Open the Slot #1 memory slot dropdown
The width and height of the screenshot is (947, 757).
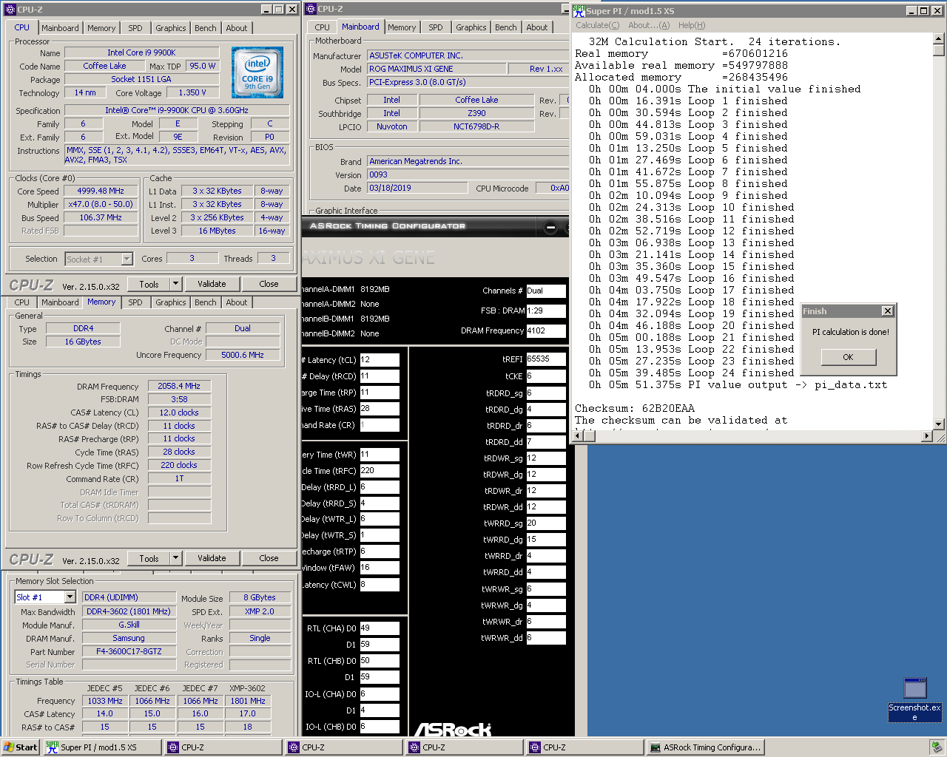point(70,597)
